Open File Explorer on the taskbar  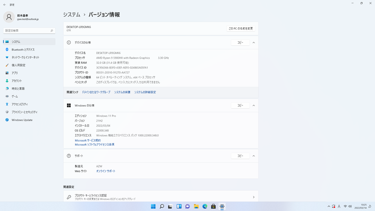coord(196,206)
